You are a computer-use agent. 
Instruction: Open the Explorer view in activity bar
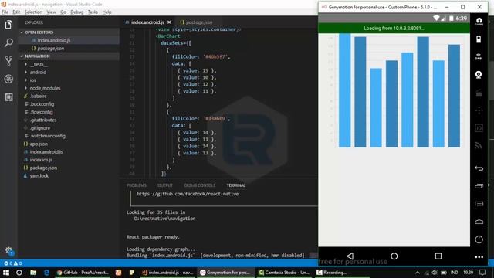(8, 25)
